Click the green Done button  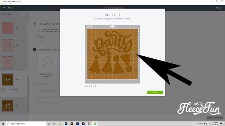pos(155,92)
